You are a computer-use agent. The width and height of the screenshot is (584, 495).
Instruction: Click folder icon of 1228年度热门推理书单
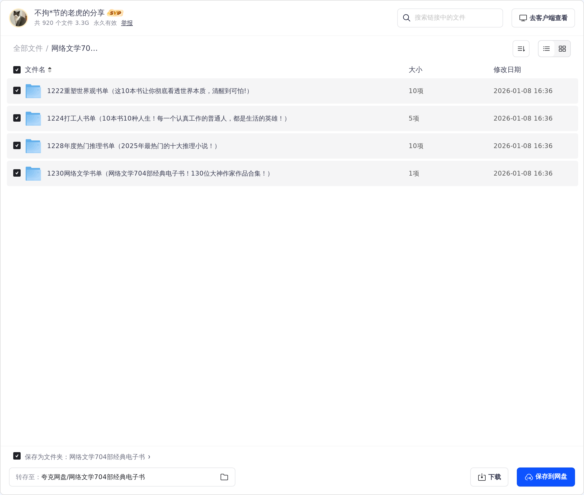[x=33, y=146]
